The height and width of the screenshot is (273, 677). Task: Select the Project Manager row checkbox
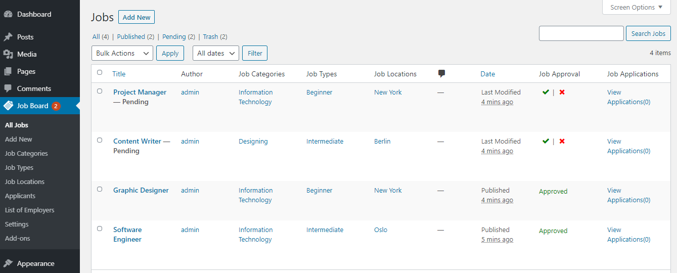pyautogui.click(x=100, y=92)
